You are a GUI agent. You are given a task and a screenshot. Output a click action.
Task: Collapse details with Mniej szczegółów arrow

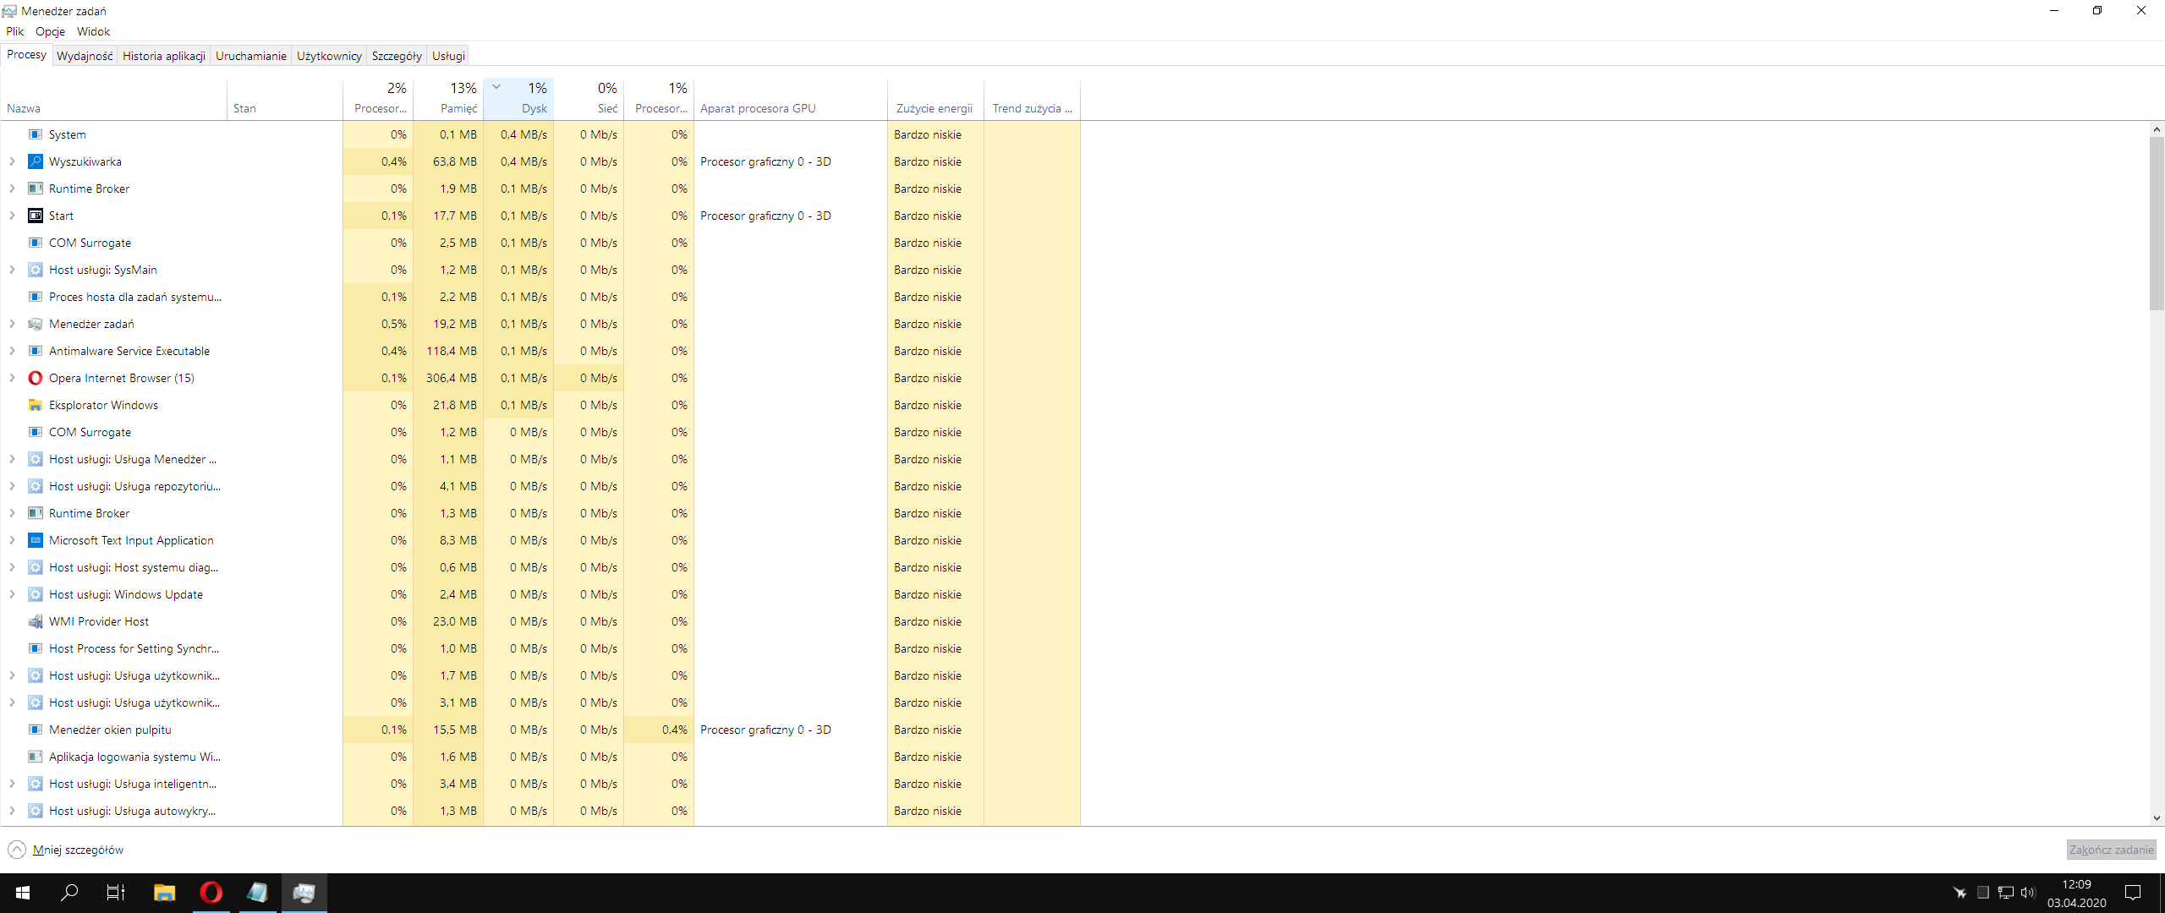click(x=17, y=850)
